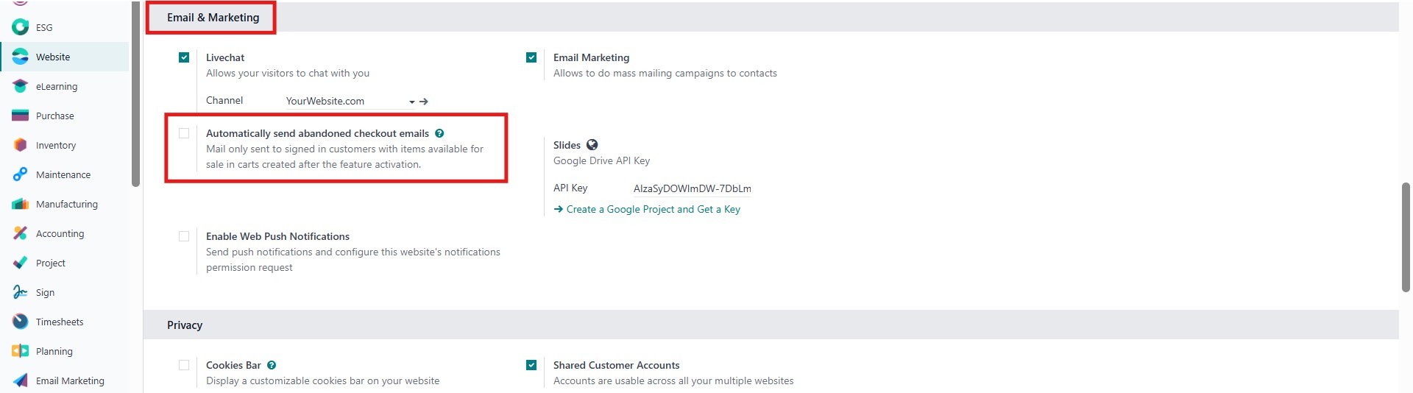Select Purchase in the settings sidebar
This screenshot has width=1413, height=393.
[x=54, y=116]
